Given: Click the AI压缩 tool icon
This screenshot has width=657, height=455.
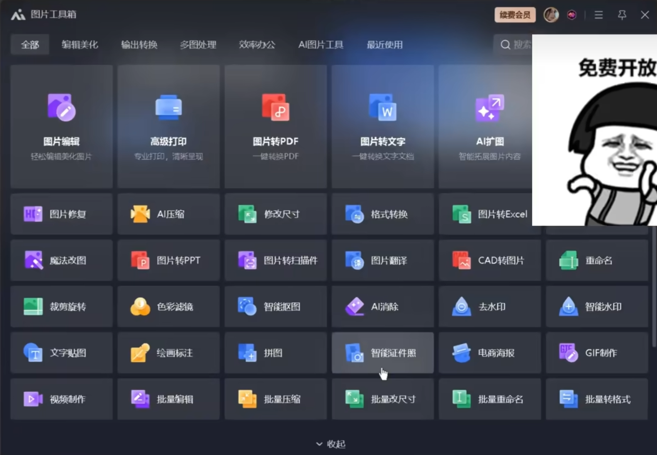Looking at the screenshot, I should pos(140,214).
